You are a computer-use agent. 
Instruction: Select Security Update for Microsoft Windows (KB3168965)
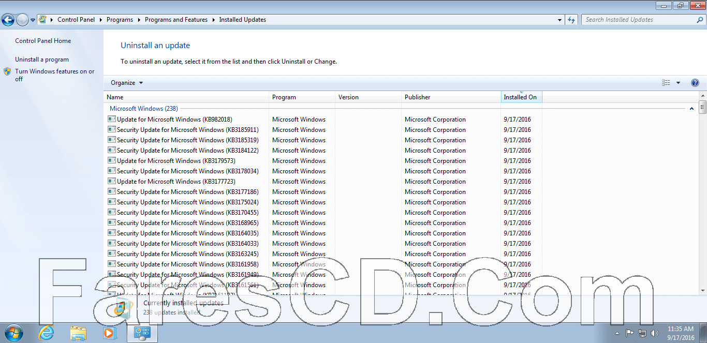[x=187, y=223]
